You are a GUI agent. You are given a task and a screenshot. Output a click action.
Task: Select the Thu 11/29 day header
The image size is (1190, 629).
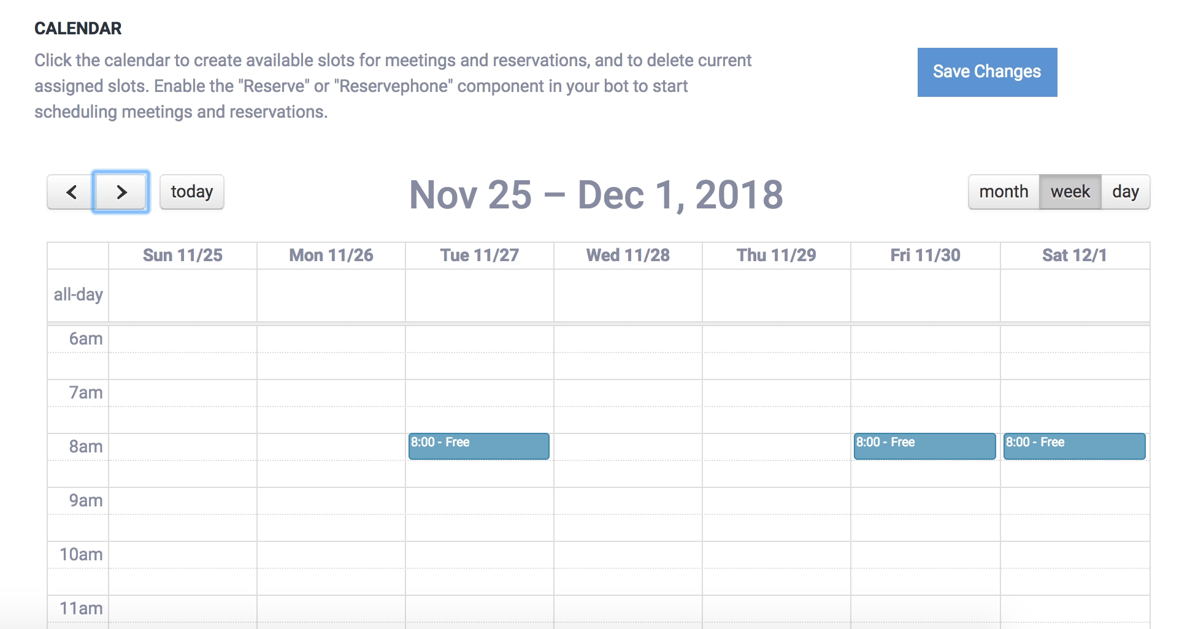point(777,256)
